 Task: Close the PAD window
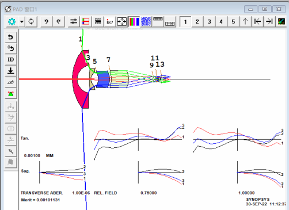[279, 9]
